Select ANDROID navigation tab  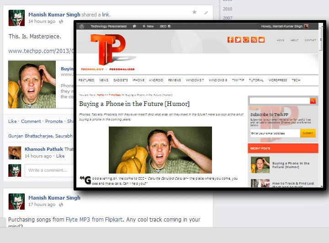point(156,80)
